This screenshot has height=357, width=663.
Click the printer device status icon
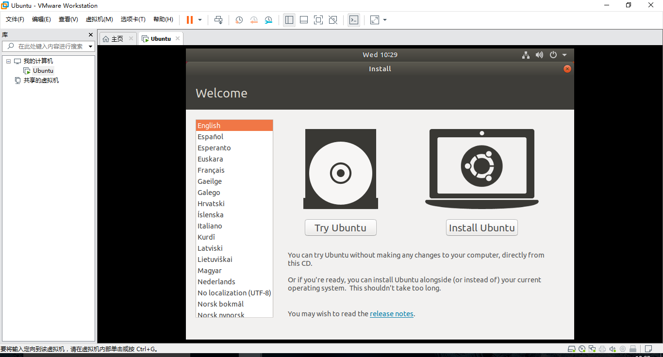[x=602, y=349]
